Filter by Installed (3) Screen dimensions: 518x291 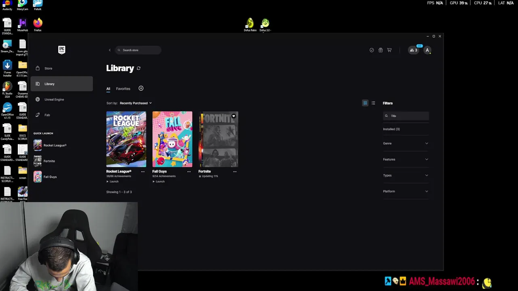(x=391, y=129)
